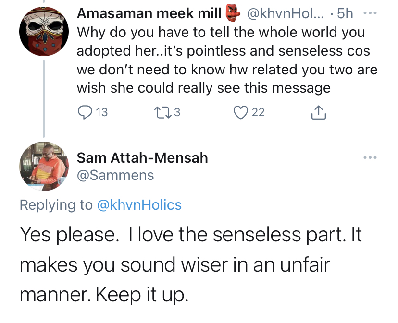Image resolution: width=398 pixels, height=323 pixels.
Task: Like the tweet with the heart icon
Action: tap(239, 112)
